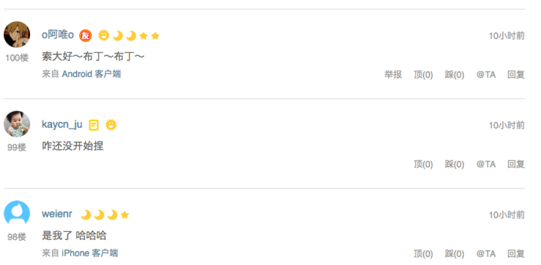Downvote the 99楼 comment with 踩(0)
This screenshot has height=265, width=541.
pyautogui.click(x=454, y=164)
